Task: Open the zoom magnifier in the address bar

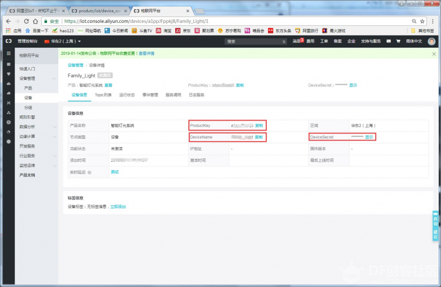Action: coord(414,21)
